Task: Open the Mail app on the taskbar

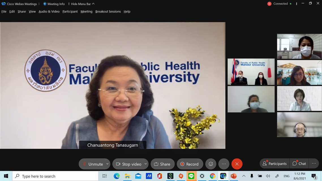Action: (138, 176)
